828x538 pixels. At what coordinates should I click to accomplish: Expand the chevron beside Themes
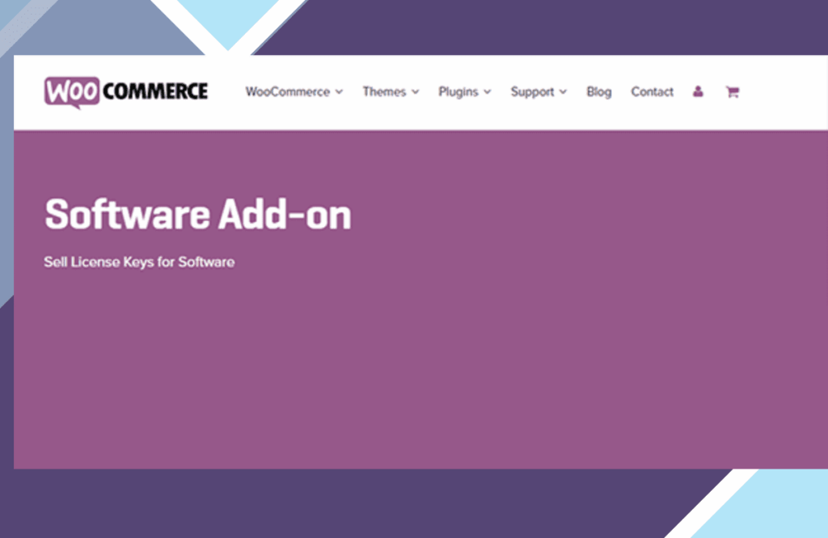[x=416, y=92]
